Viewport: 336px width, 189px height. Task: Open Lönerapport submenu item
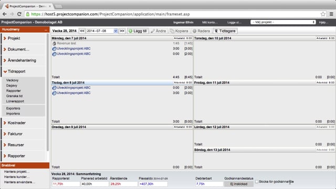tap(15, 101)
